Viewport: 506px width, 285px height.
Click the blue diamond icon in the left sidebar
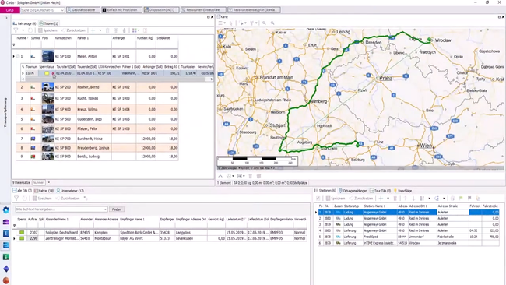(5, 269)
